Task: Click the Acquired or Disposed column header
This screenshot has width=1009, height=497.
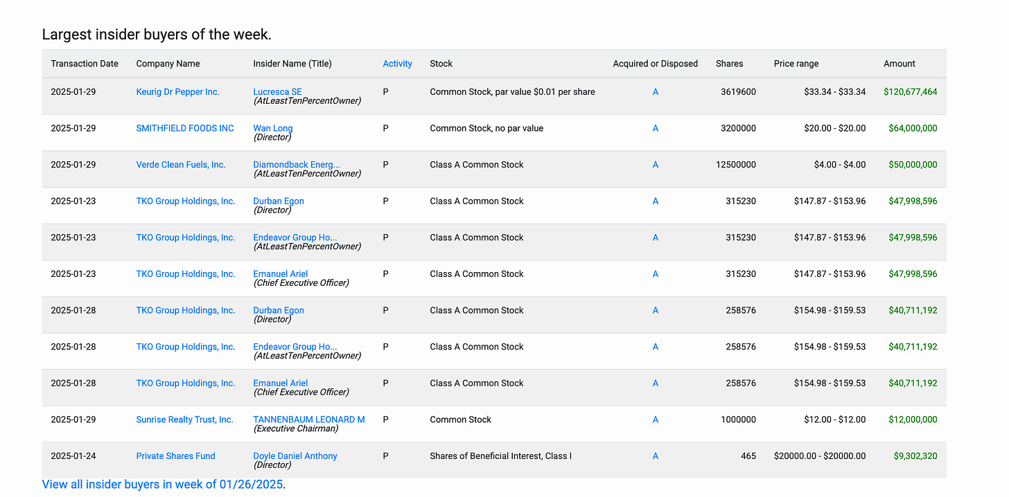Action: (x=656, y=64)
